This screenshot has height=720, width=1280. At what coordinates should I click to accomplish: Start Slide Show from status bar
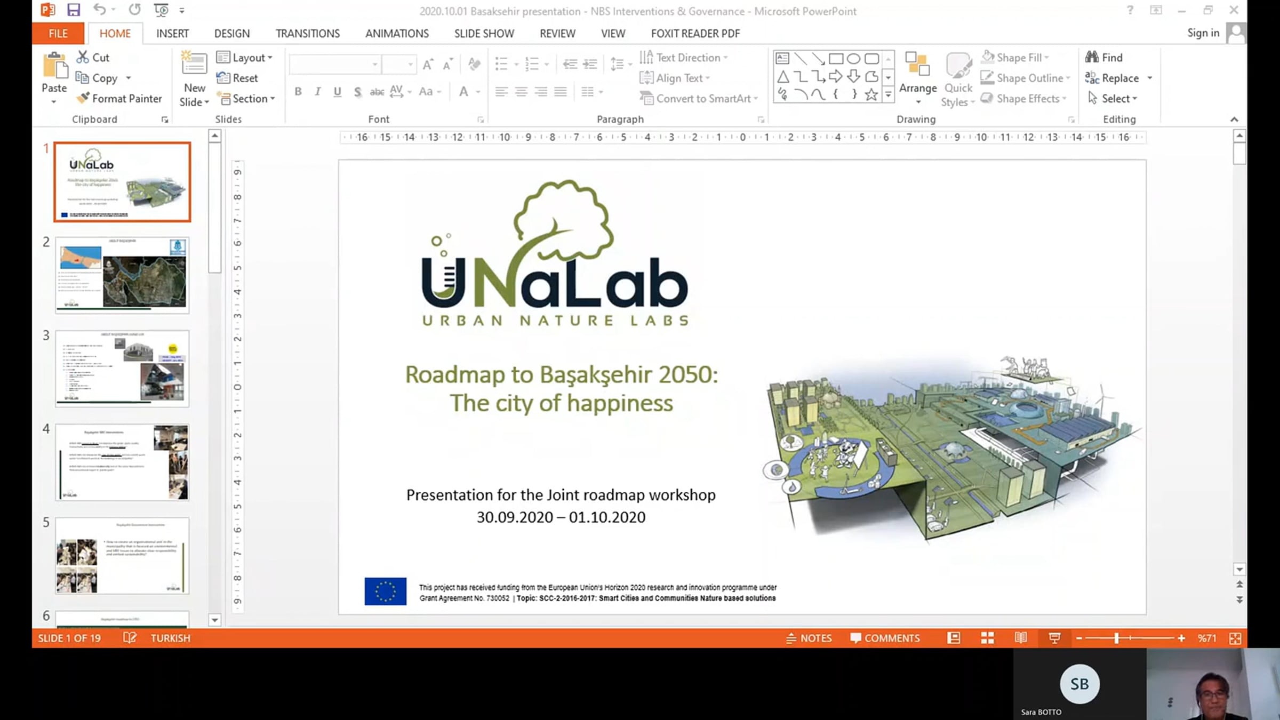click(x=1054, y=638)
